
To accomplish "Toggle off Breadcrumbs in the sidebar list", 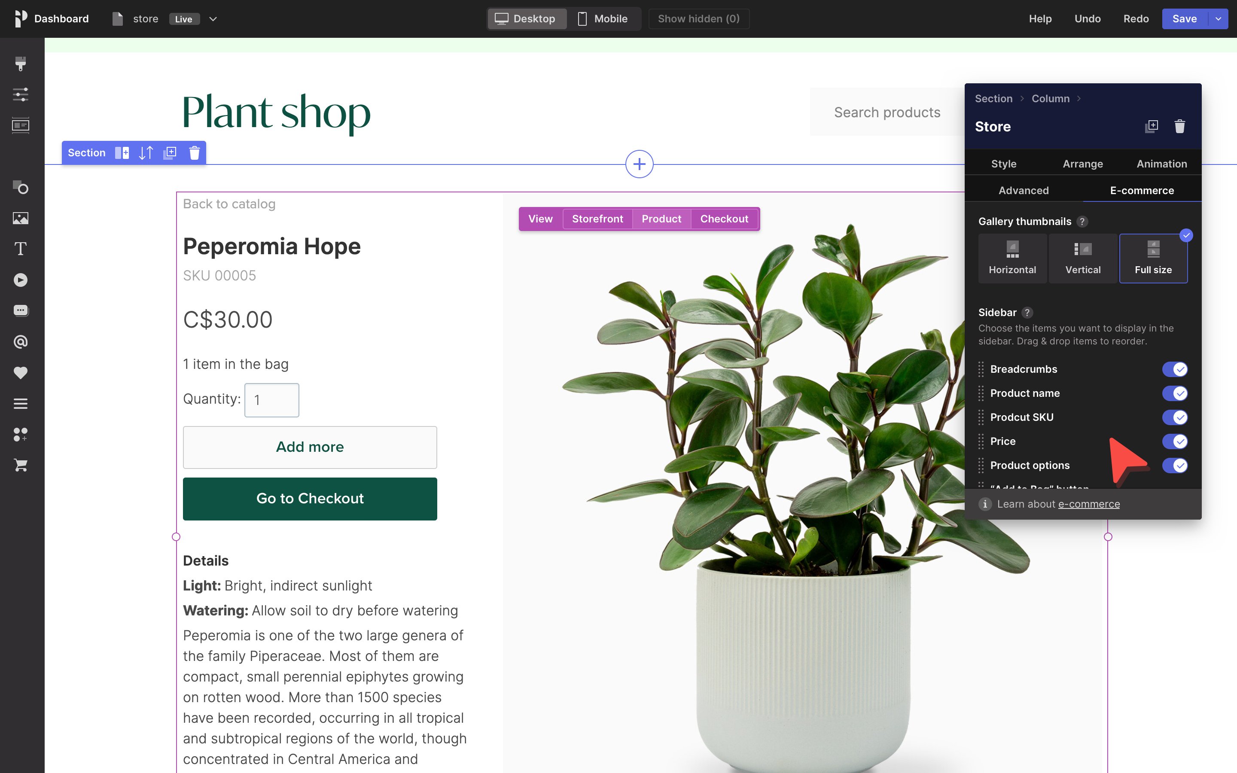I will pyautogui.click(x=1175, y=369).
